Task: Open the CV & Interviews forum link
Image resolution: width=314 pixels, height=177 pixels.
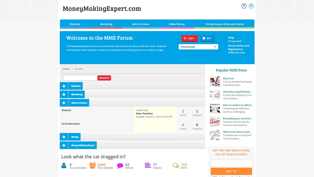Action: 71,124
